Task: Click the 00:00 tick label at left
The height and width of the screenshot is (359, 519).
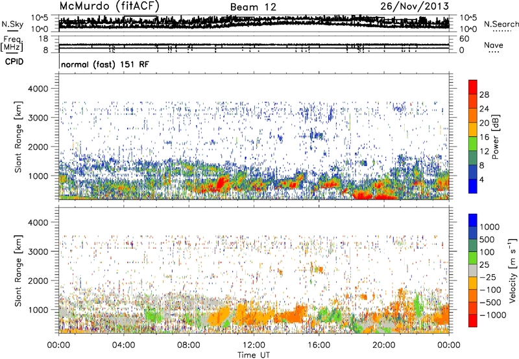Action: point(59,345)
